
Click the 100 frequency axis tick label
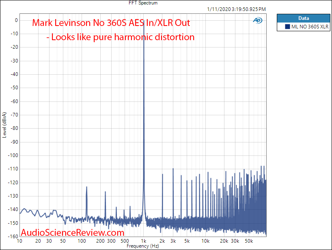[82, 241]
